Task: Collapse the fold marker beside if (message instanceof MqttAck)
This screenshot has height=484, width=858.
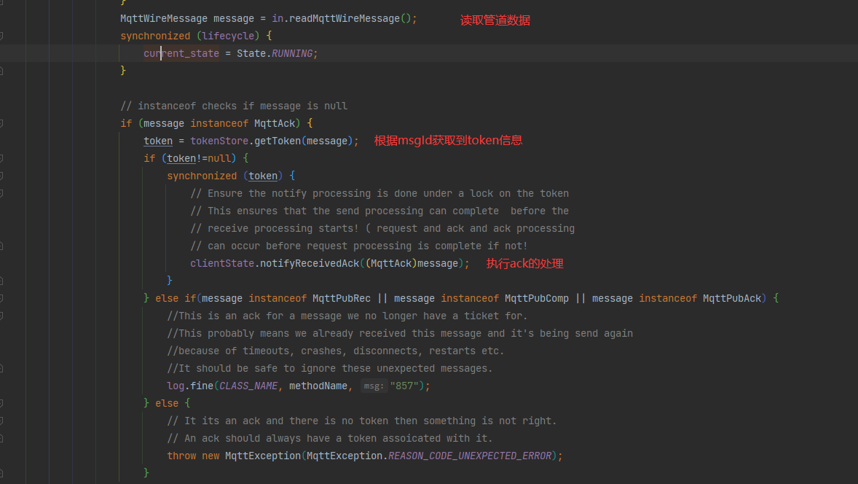Action: click(1, 124)
